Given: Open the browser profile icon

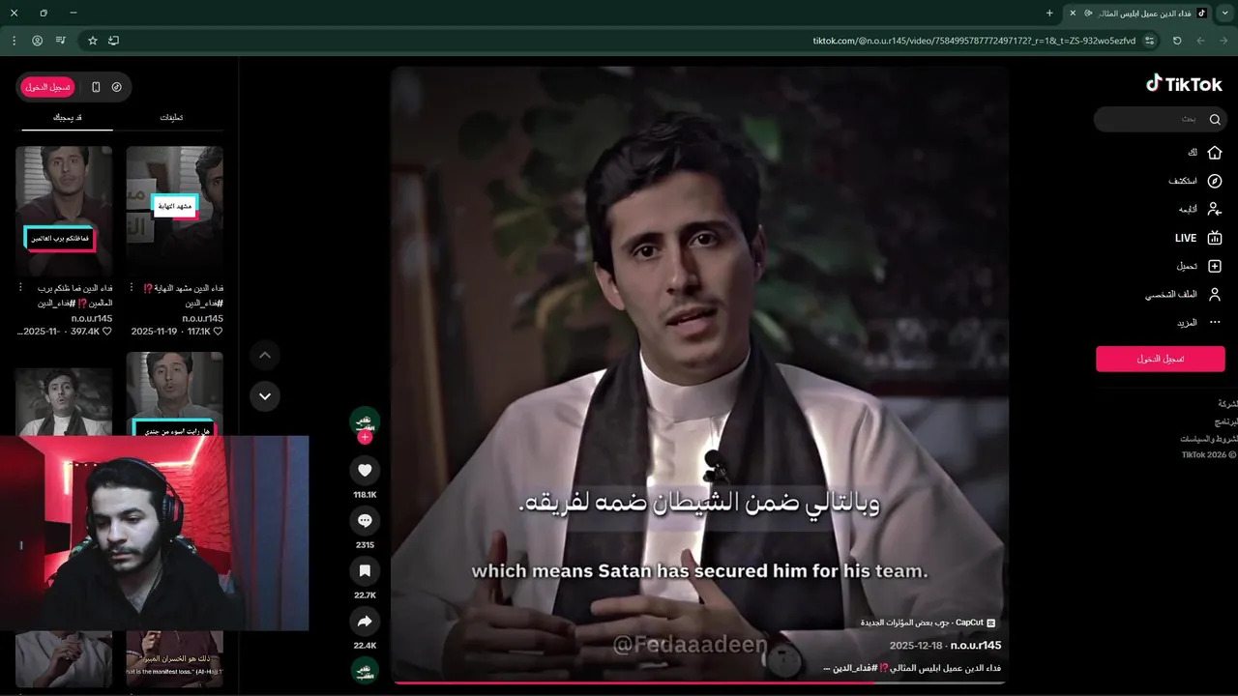Looking at the screenshot, I should (x=38, y=41).
